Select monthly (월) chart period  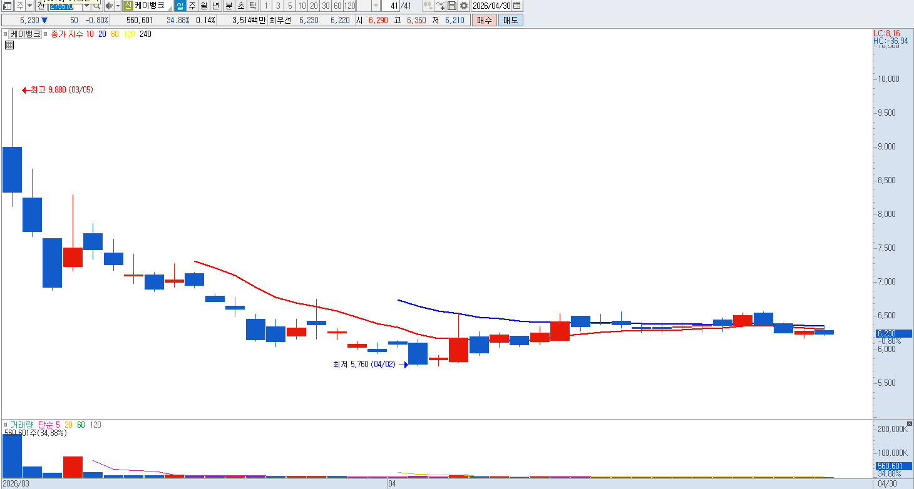[204, 6]
